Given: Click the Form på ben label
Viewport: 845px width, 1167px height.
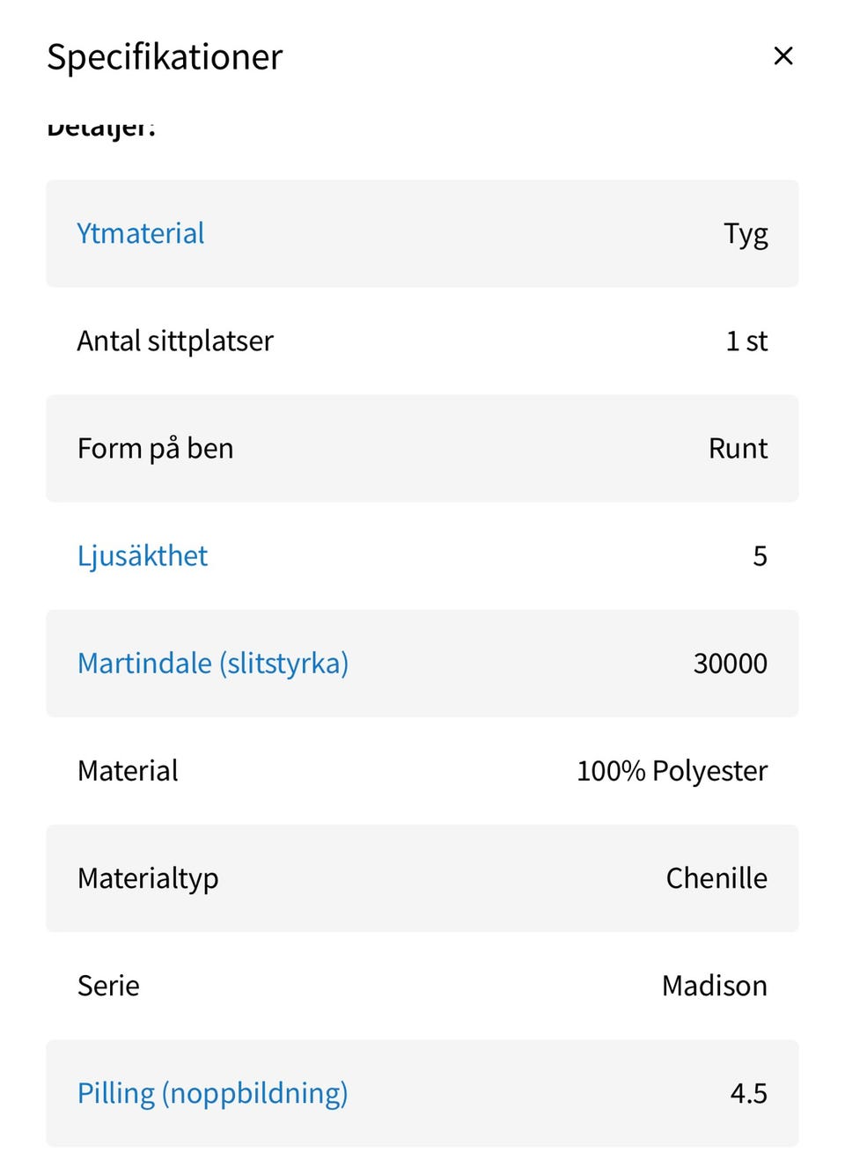Looking at the screenshot, I should tap(156, 448).
